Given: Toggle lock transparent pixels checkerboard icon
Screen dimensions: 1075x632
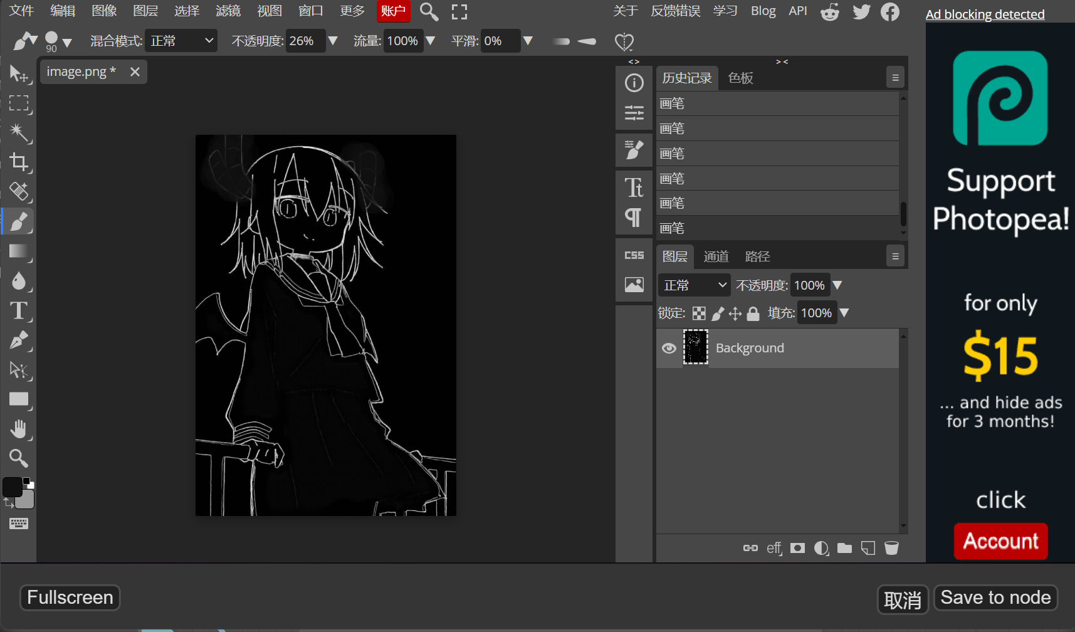Looking at the screenshot, I should click(x=699, y=313).
